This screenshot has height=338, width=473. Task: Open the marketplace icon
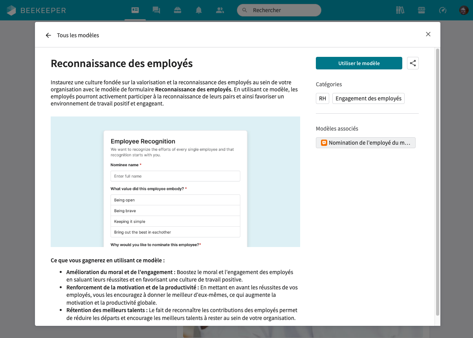pos(422,10)
